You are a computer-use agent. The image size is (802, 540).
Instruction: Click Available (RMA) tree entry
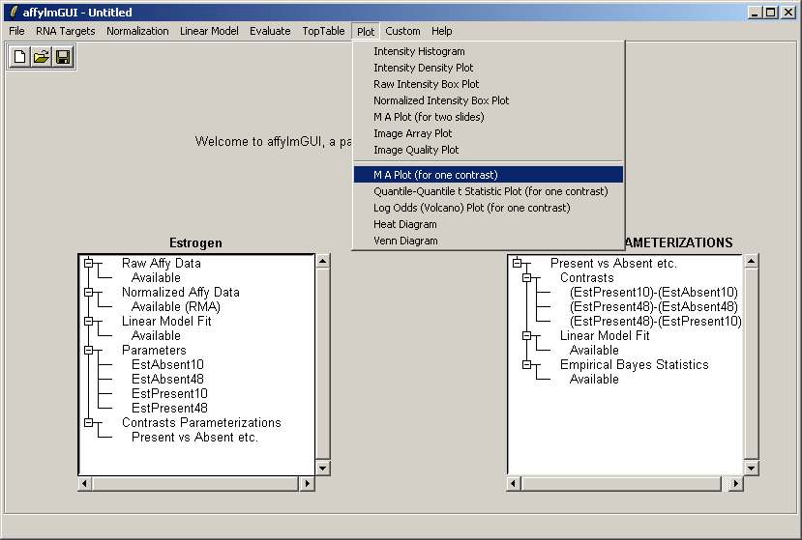[175, 306]
